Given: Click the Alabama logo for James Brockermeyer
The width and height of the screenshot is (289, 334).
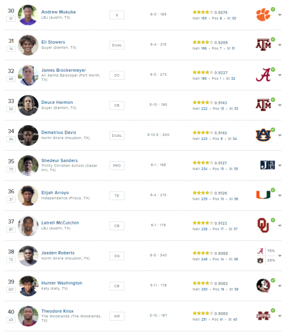Looking at the screenshot, I should click(263, 75).
